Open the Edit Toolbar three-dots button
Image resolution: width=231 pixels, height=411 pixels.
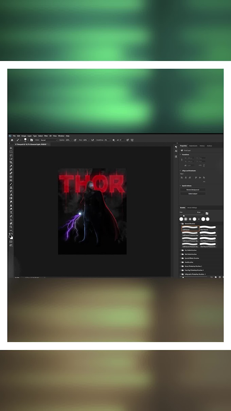11,230
